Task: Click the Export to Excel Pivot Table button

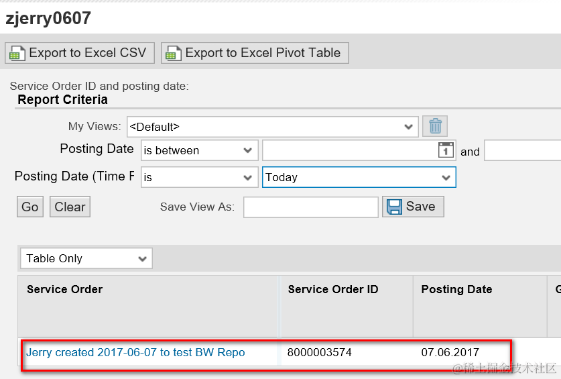Action: [255, 53]
